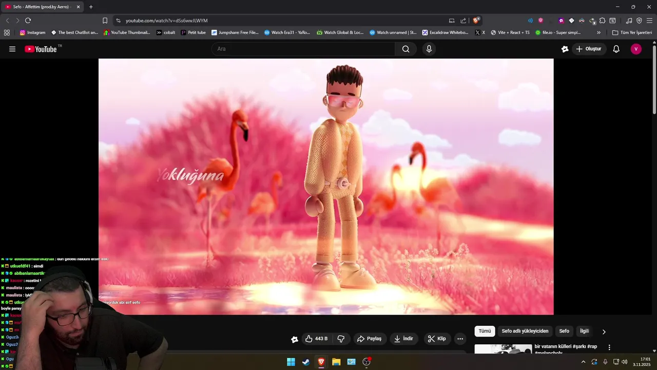This screenshot has height=370, width=657.
Task: Open the 17:01 clock and date
Action: (x=642, y=362)
